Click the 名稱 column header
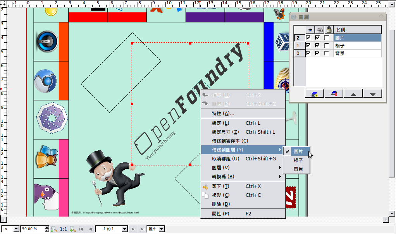Screen dimensions: 396x234 pos(357,30)
